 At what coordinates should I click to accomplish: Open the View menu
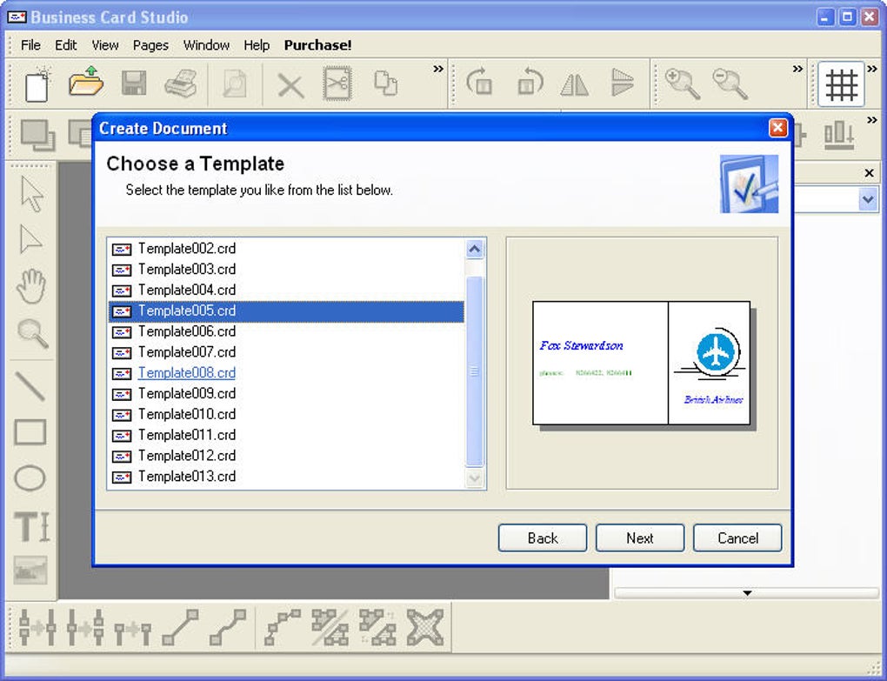pyautogui.click(x=105, y=45)
